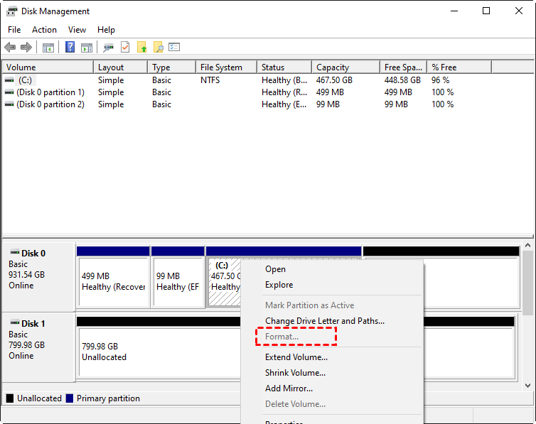Image resolution: width=536 pixels, height=424 pixels.
Task: Click the scroll down arrow in disk pane
Action: [527, 386]
